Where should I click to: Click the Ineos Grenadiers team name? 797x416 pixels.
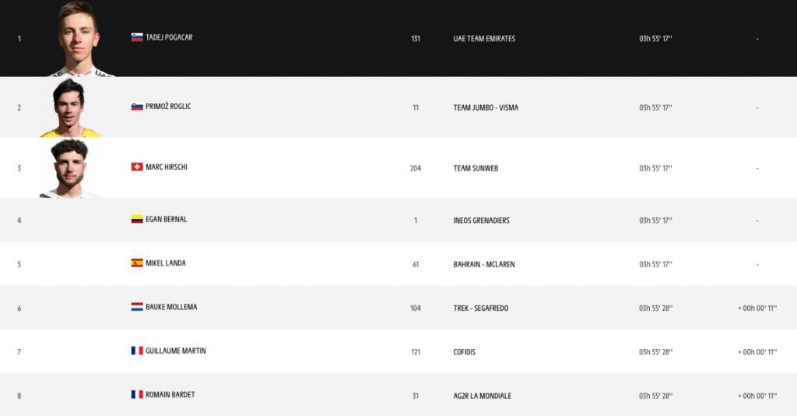(481, 220)
